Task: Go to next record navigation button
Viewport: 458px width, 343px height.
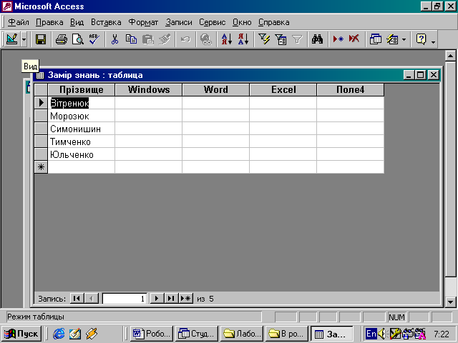Action: point(157,299)
